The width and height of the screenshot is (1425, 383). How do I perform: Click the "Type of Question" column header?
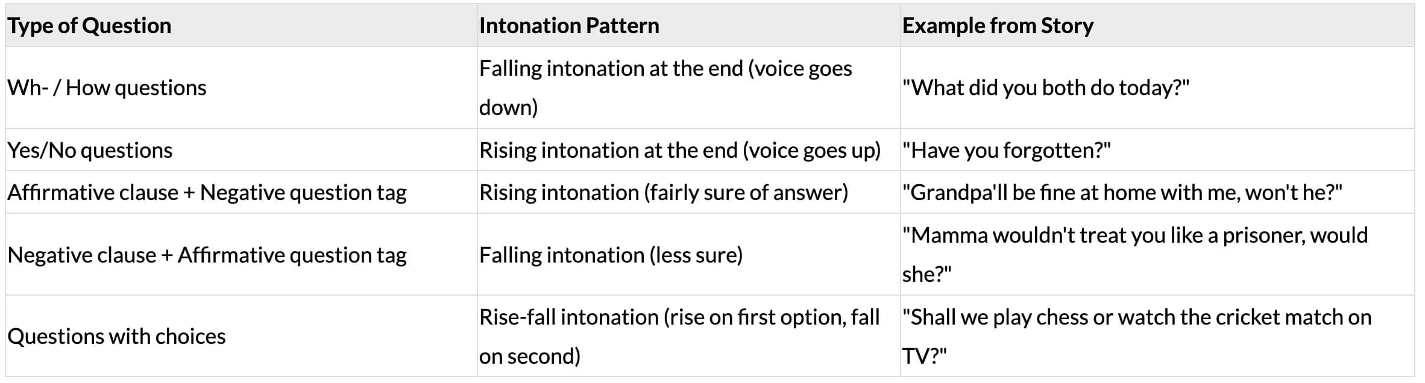(89, 26)
